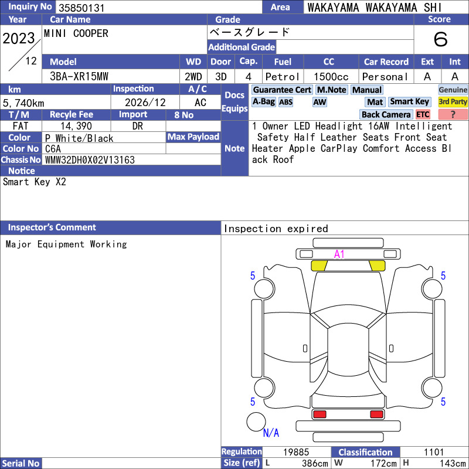This screenshot has height=469, width=469.
Task: Click the Mat equipment badge
Action: (375, 102)
